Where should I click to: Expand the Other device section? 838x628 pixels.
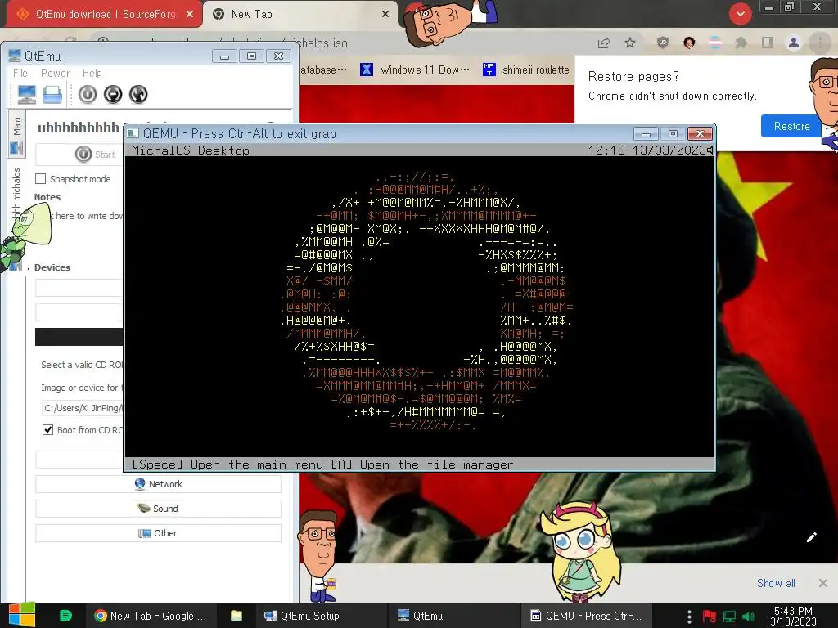pos(158,533)
